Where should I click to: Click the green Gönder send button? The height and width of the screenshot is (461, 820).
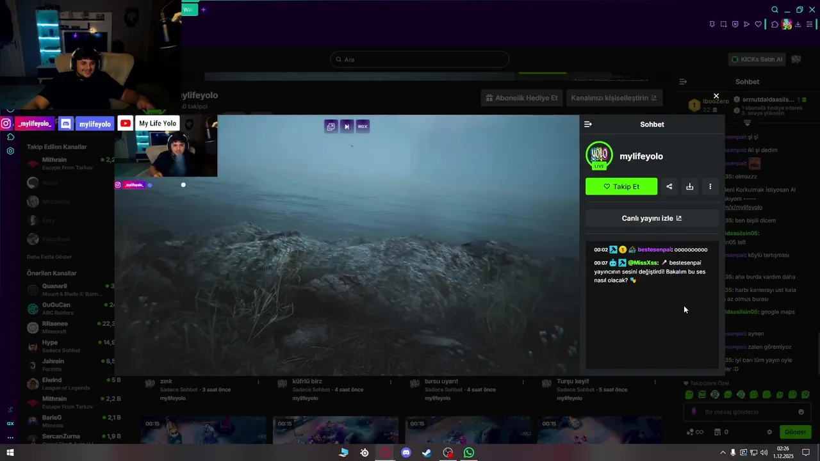[795, 432]
